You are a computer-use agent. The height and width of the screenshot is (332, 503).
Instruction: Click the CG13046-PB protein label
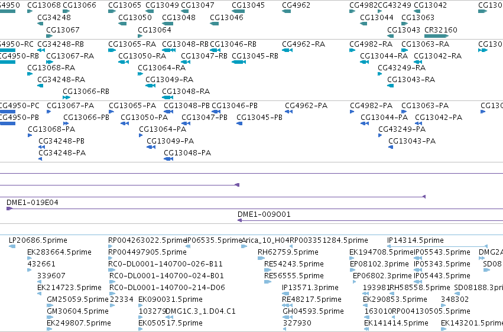[x=235, y=106]
